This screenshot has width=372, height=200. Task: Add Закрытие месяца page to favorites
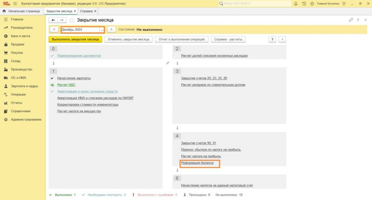coord(72,20)
